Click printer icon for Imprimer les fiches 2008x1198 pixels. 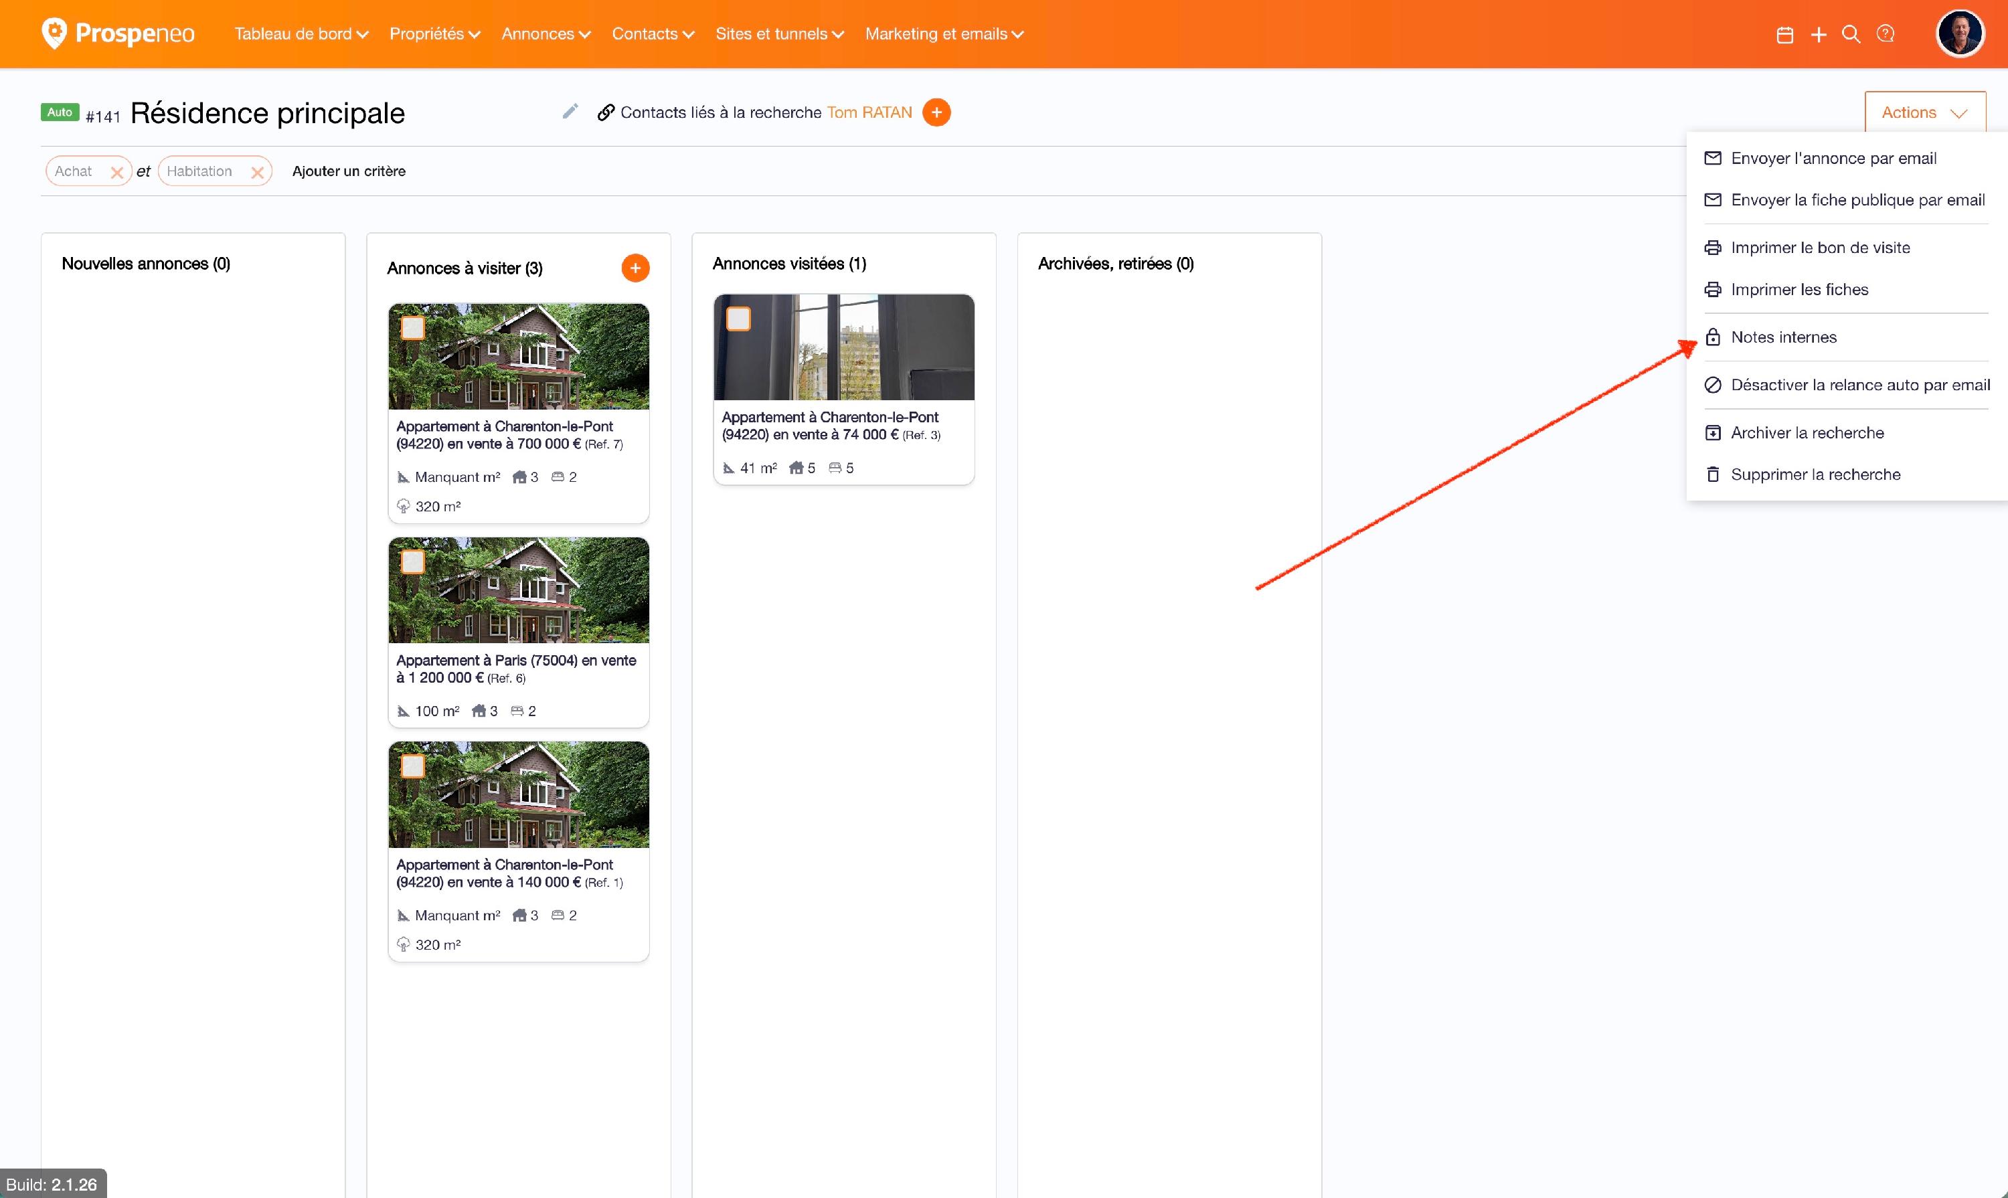[1713, 289]
